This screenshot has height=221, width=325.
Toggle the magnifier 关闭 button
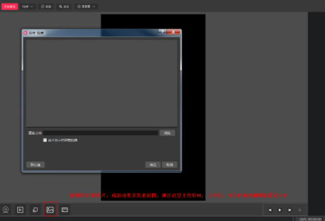coord(64,7)
